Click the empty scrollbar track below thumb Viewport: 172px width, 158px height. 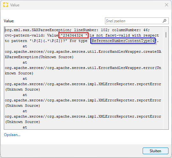click(166, 83)
